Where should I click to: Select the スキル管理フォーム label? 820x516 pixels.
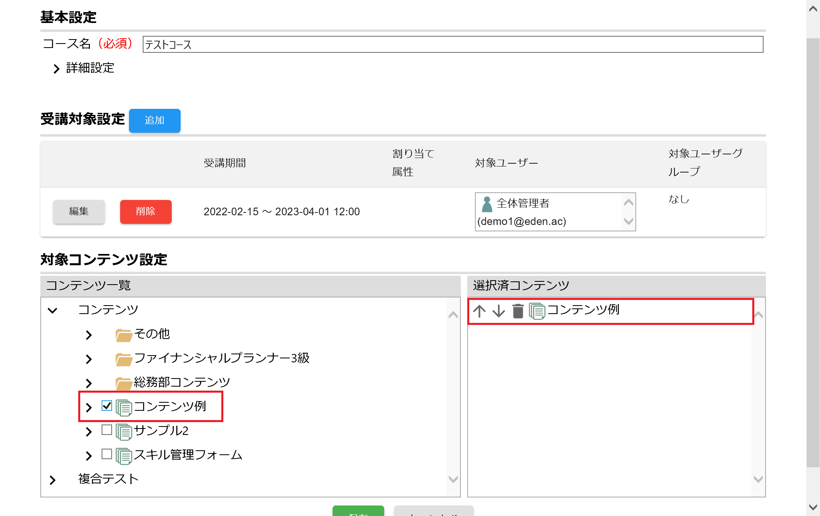pos(188,455)
